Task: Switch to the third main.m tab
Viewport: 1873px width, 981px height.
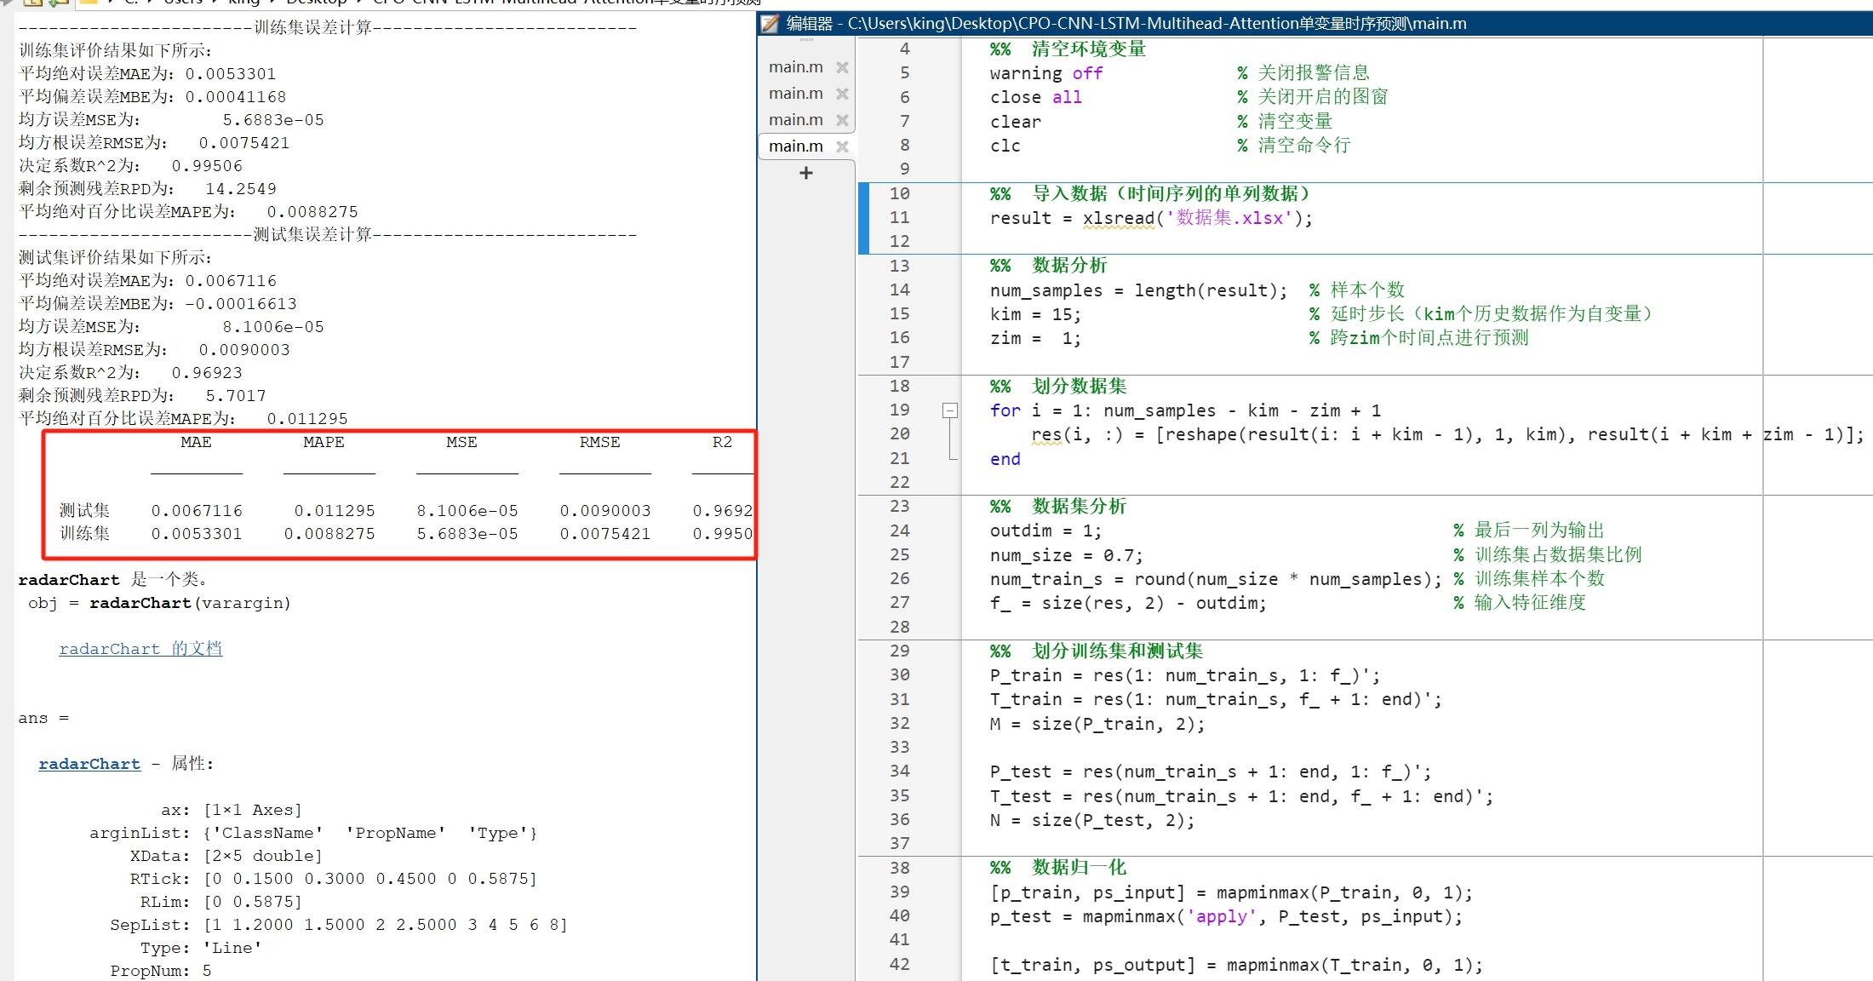Action: [795, 119]
